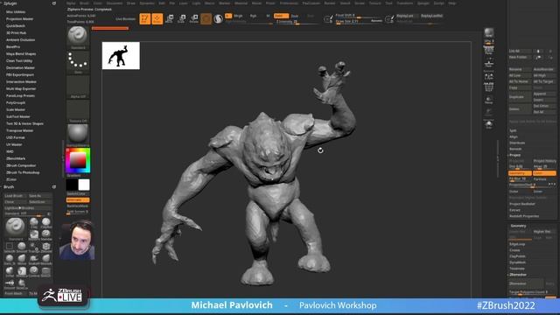Select the Draw mode button

pyautogui.click(x=157, y=18)
